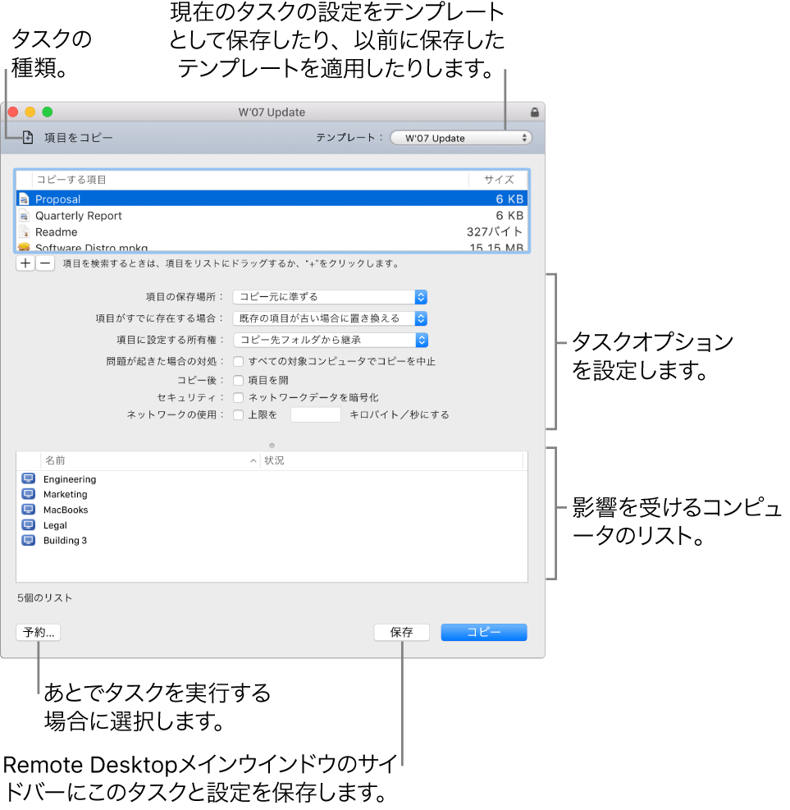Enable the 上限を network limit checkbox
This screenshot has height=810, width=790.
(238, 415)
